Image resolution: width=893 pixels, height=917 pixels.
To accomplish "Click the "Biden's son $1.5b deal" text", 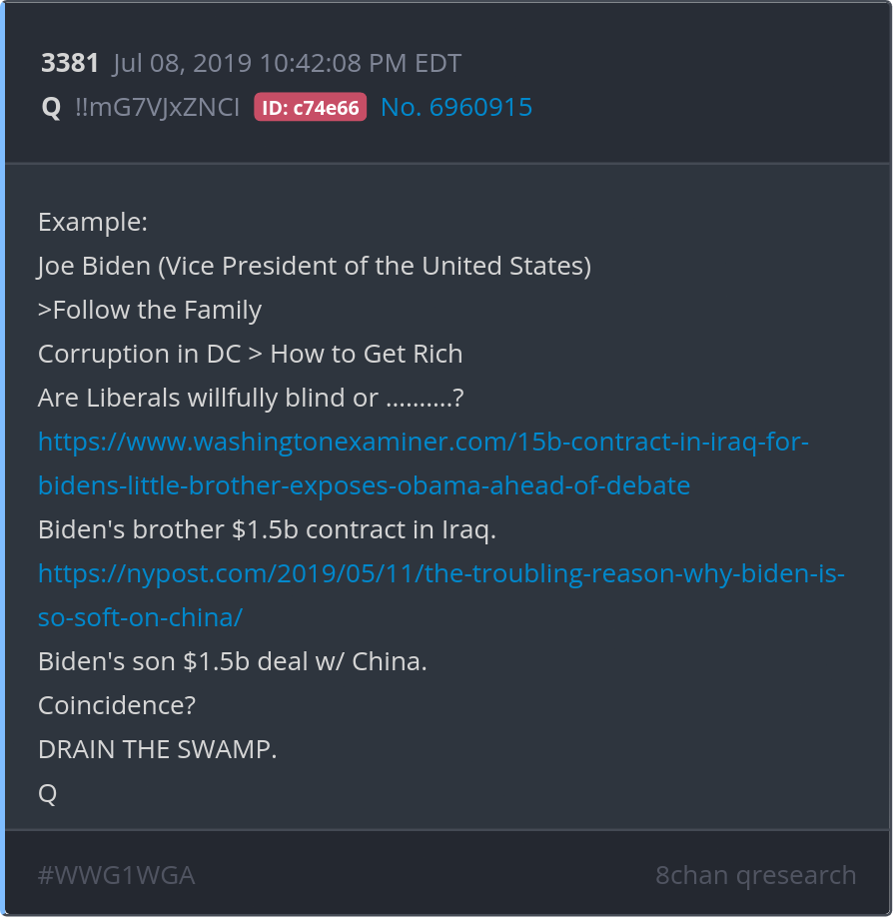I will [x=232, y=661].
